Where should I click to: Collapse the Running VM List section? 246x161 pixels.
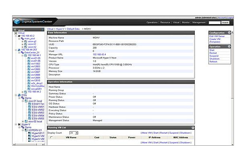click(193, 128)
